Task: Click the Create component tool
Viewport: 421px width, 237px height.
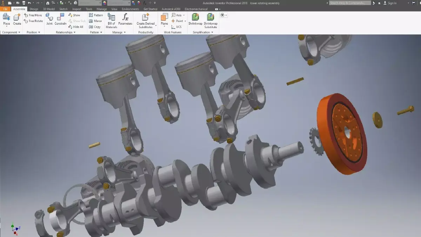Action: coord(17,20)
